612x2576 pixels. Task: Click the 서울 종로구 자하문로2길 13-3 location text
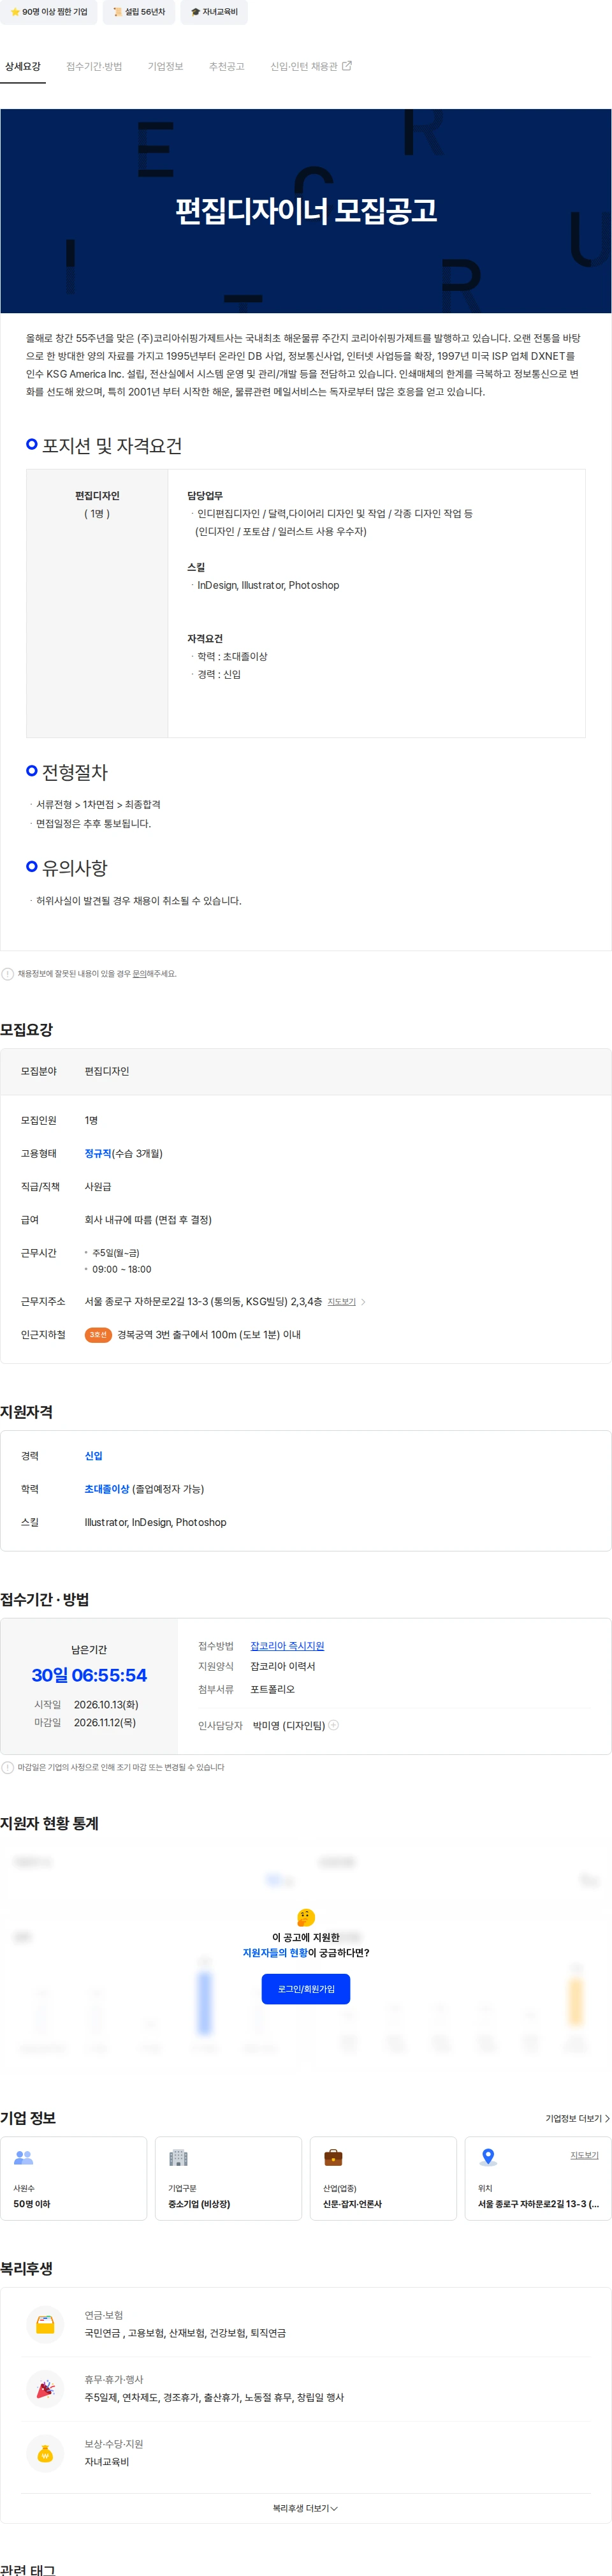pos(539,2204)
